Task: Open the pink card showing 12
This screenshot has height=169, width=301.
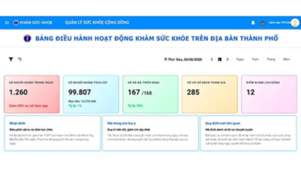Action: point(269,94)
